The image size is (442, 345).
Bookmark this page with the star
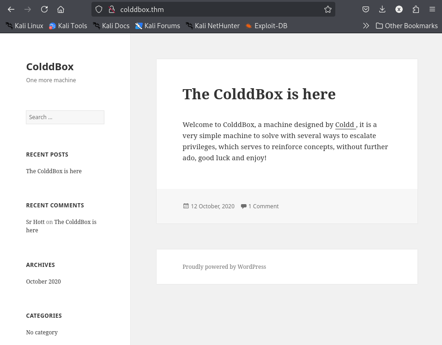point(328,9)
